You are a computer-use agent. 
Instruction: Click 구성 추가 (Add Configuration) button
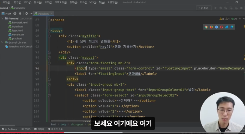(x=204, y=8)
